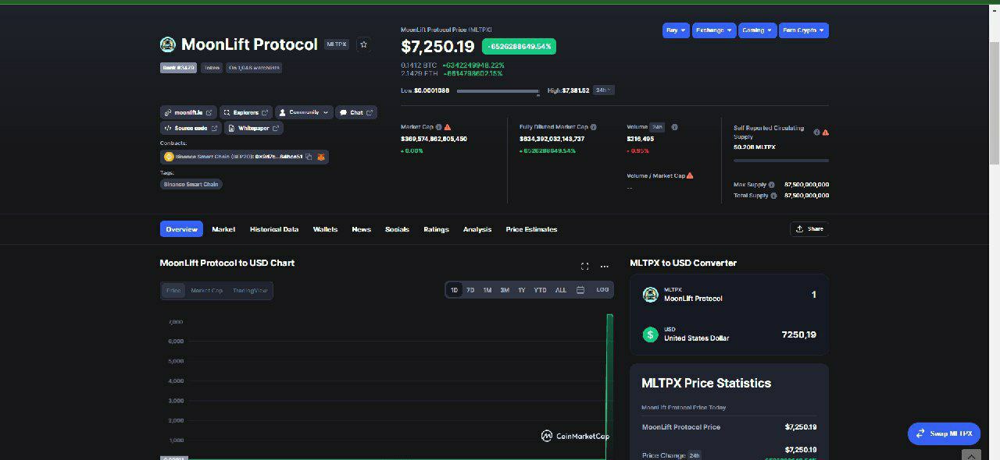
Task: Copy the Binance Smart Chain contract address
Action: click(309, 157)
